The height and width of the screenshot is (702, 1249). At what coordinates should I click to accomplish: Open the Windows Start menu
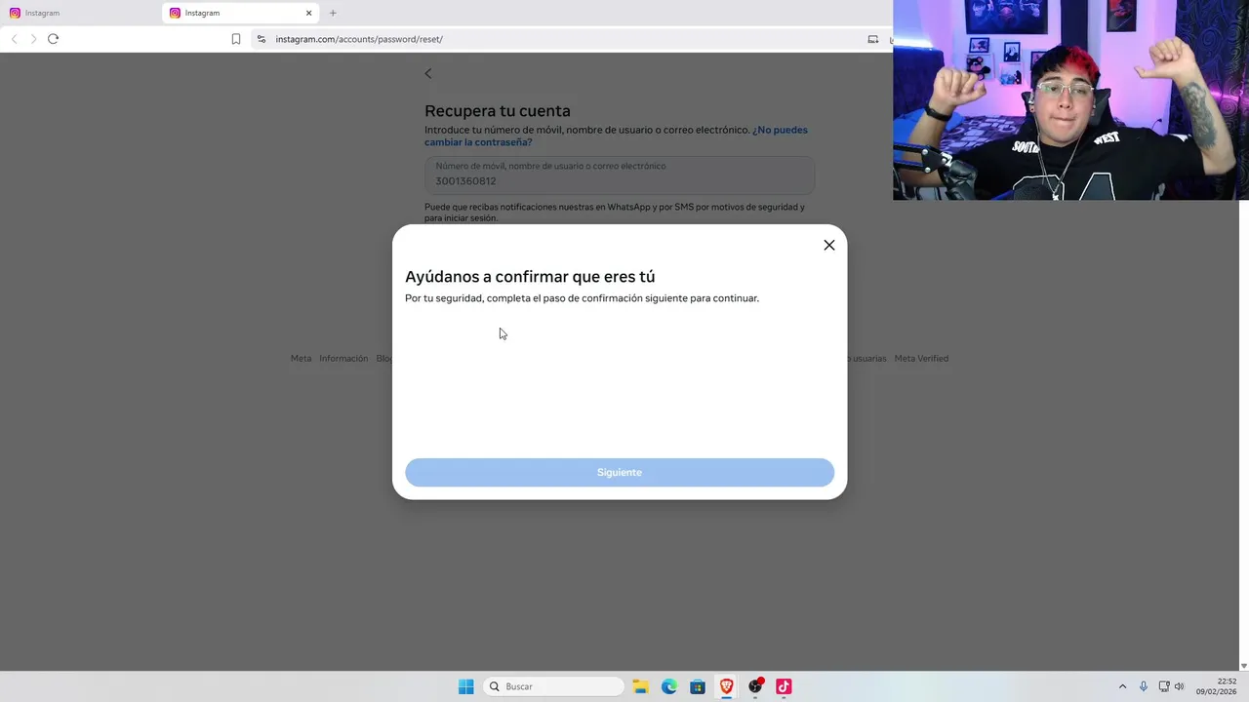(x=466, y=686)
